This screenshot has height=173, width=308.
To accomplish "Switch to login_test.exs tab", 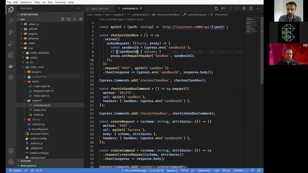I will coord(100,9).
